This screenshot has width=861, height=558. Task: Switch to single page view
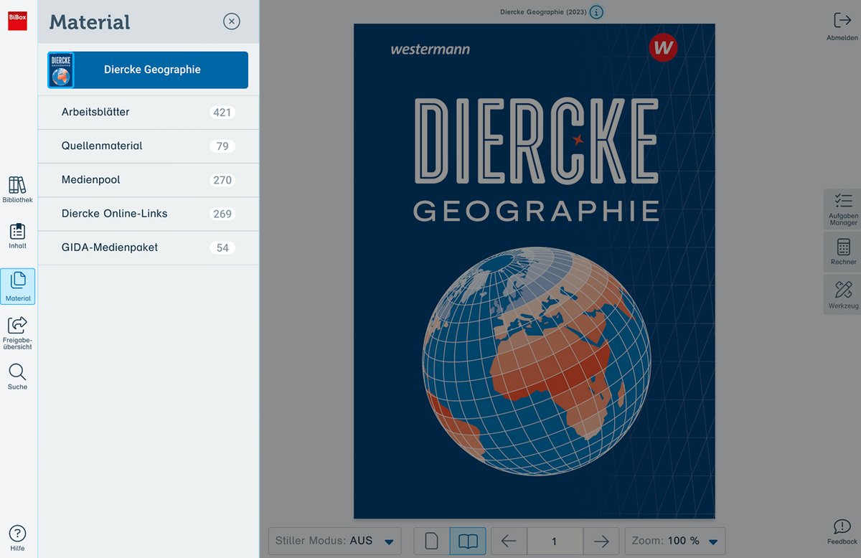tap(432, 541)
